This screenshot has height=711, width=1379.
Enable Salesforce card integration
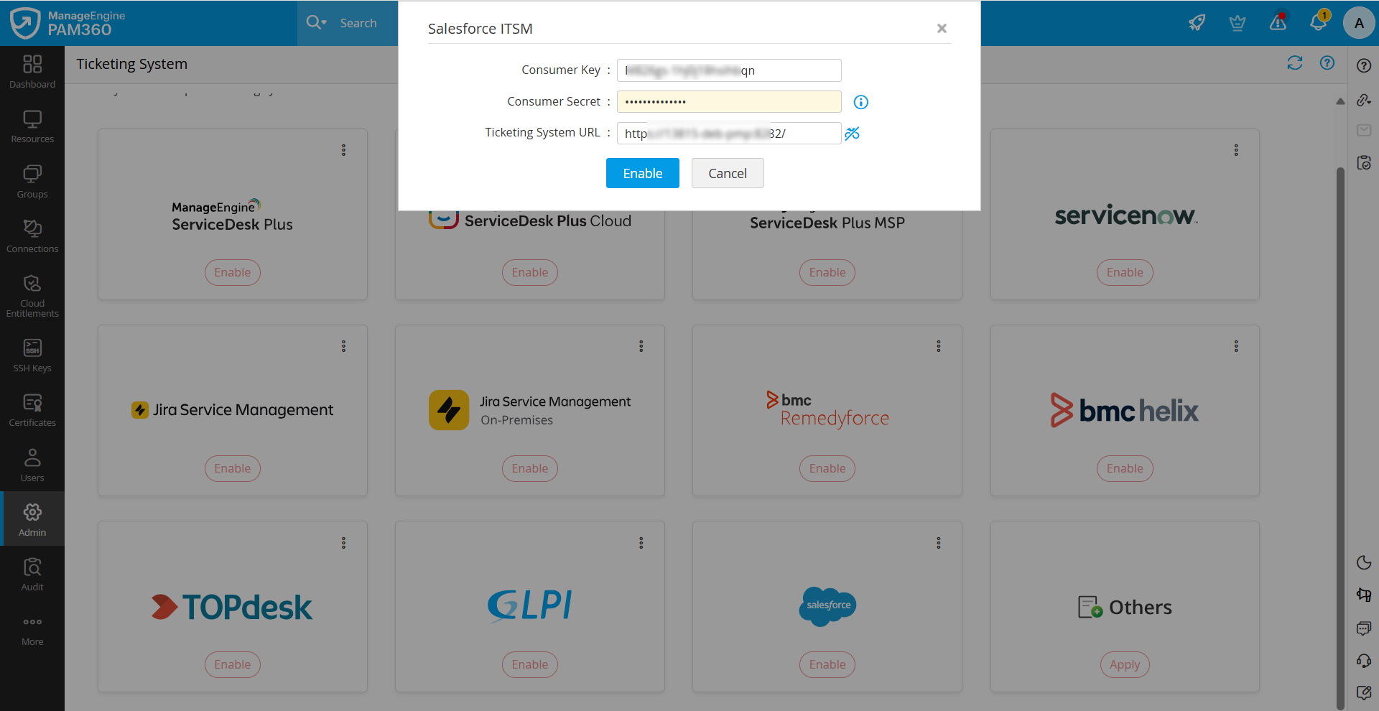point(827,664)
